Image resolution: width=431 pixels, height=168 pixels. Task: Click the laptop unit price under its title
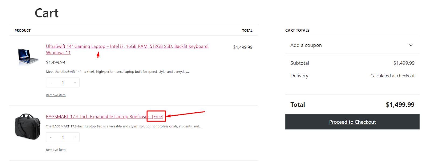click(x=55, y=62)
